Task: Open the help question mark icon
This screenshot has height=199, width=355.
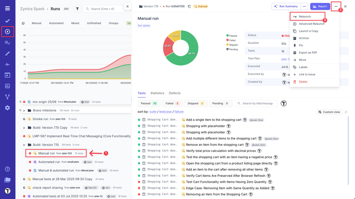Action: [7, 169]
